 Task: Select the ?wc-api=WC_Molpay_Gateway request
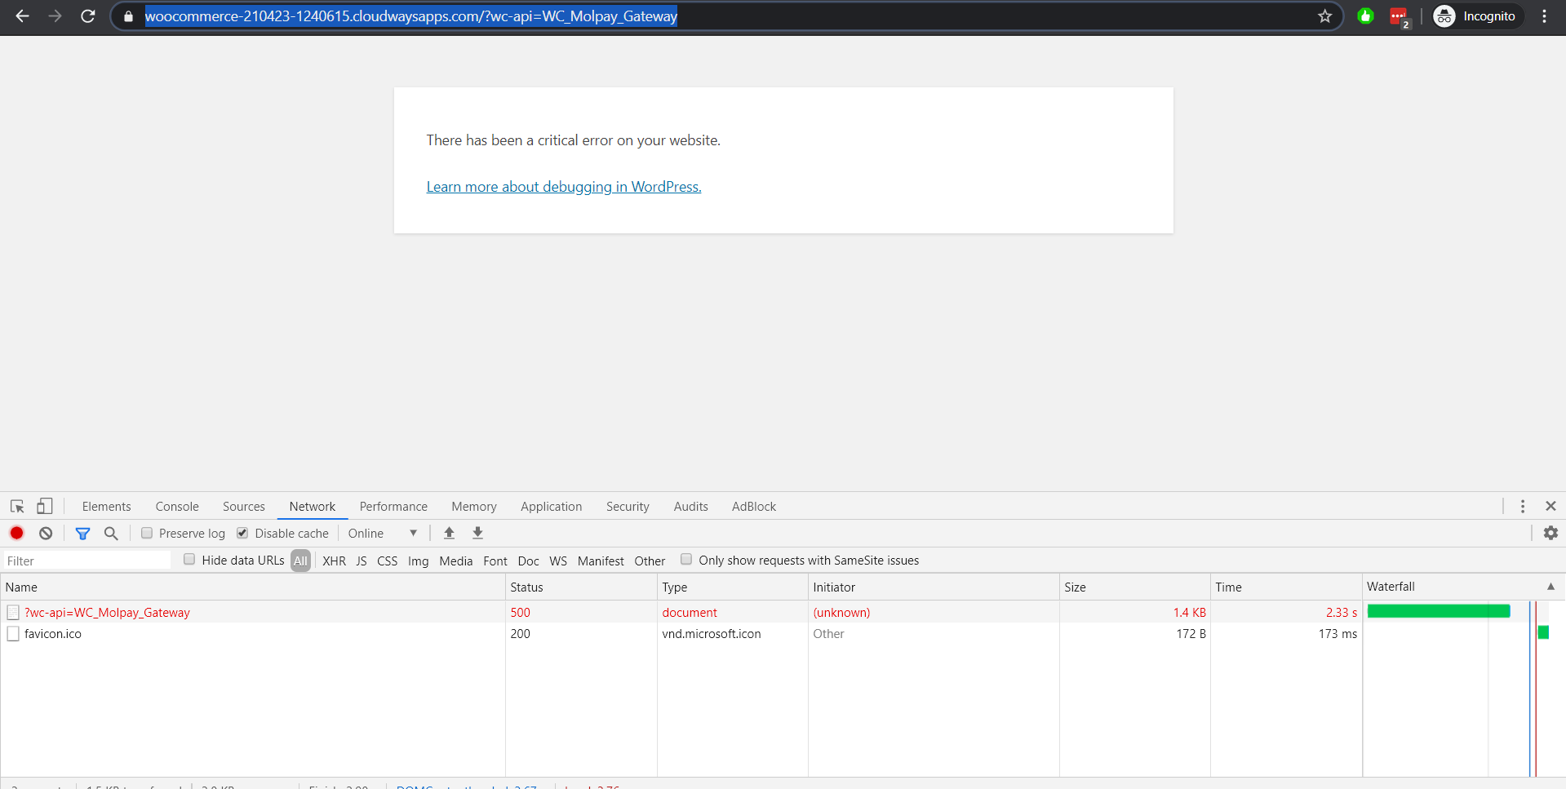(107, 612)
